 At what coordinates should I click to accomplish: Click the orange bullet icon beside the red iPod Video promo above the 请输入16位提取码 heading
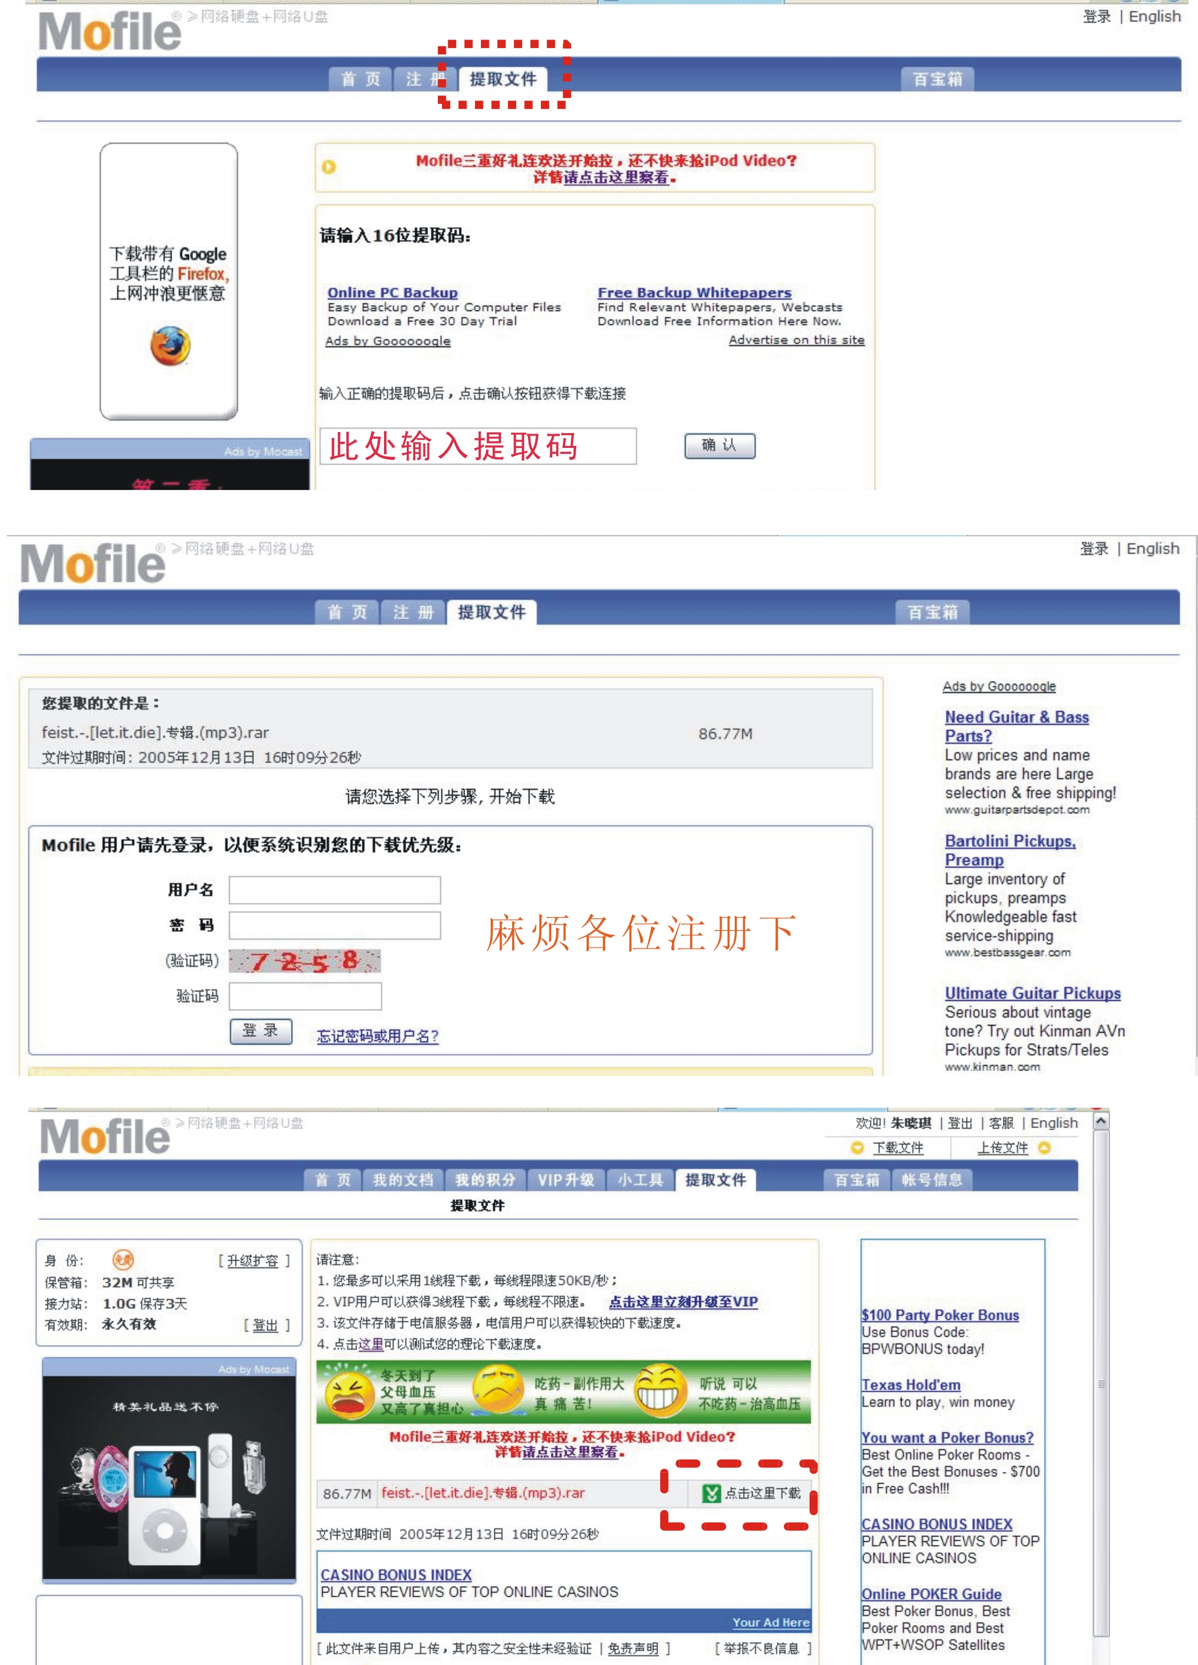(x=329, y=167)
